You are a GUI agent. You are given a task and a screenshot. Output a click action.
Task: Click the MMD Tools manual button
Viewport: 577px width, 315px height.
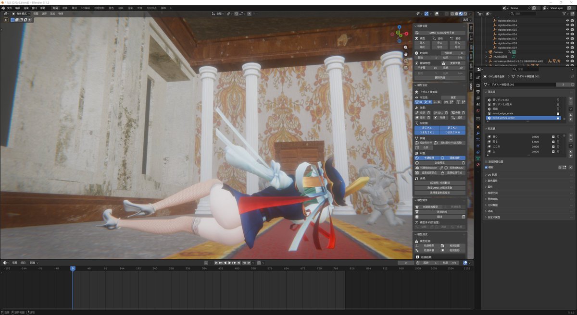440,33
